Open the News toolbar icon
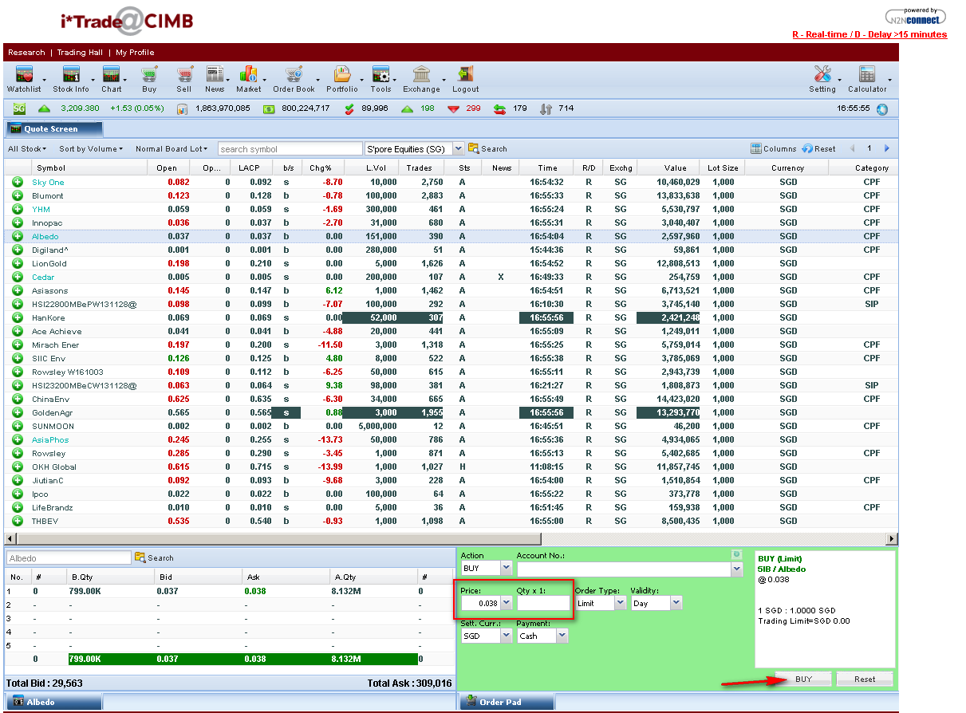The width and height of the screenshot is (966, 713). tap(215, 75)
